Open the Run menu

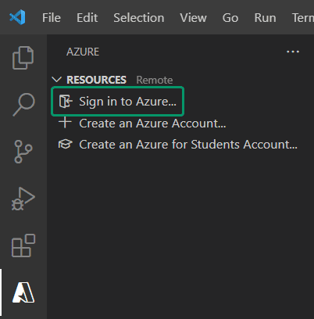(265, 18)
